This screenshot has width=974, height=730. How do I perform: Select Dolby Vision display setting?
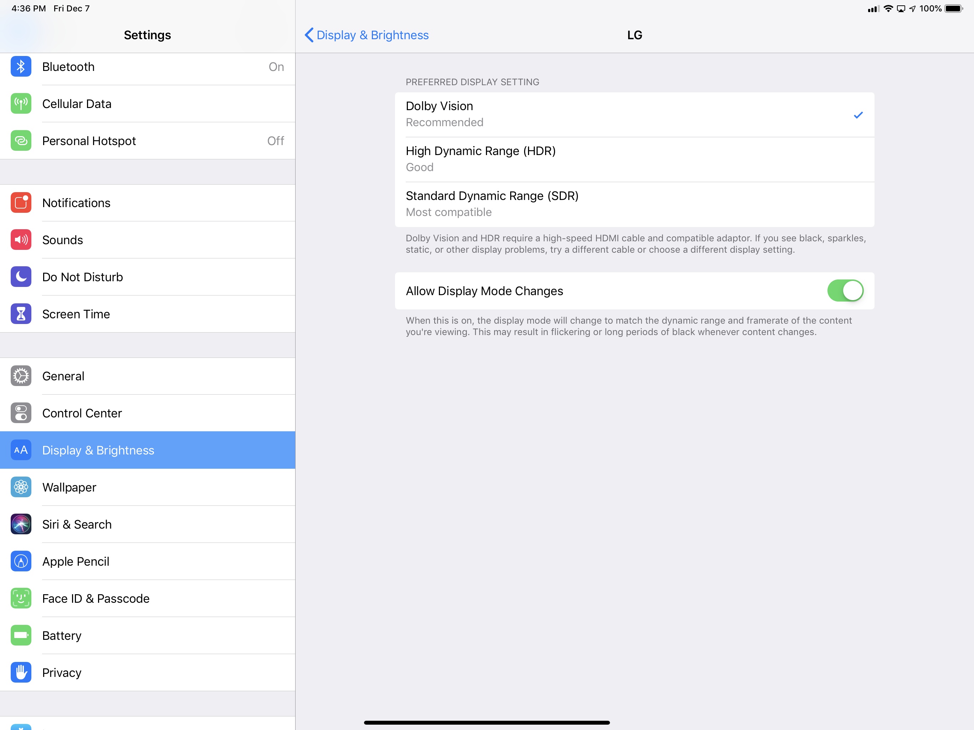[x=635, y=114]
